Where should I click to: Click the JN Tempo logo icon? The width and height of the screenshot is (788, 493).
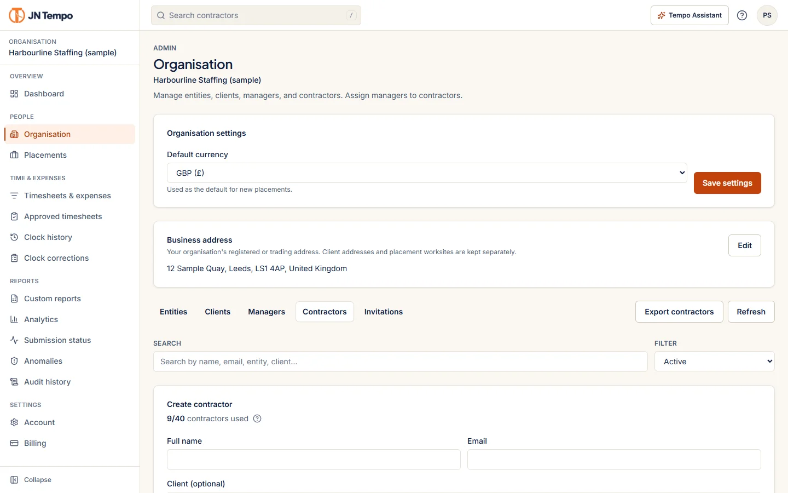click(17, 15)
